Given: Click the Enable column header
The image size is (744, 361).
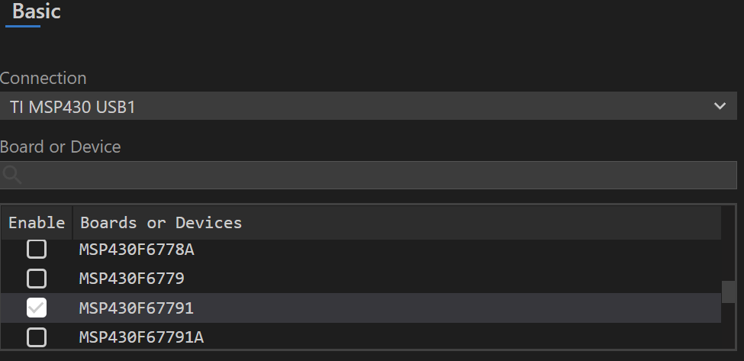Looking at the screenshot, I should click(37, 223).
